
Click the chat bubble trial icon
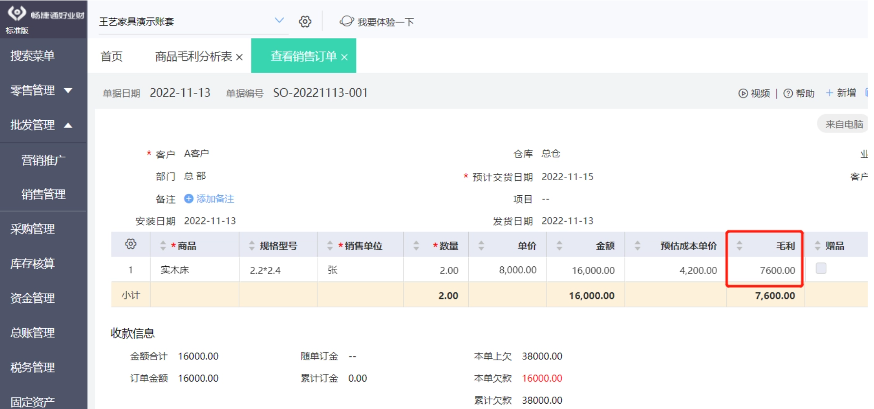[346, 21]
